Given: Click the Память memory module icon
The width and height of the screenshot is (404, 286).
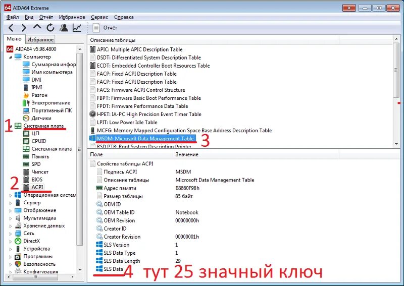Looking at the screenshot, I should (x=26, y=156).
